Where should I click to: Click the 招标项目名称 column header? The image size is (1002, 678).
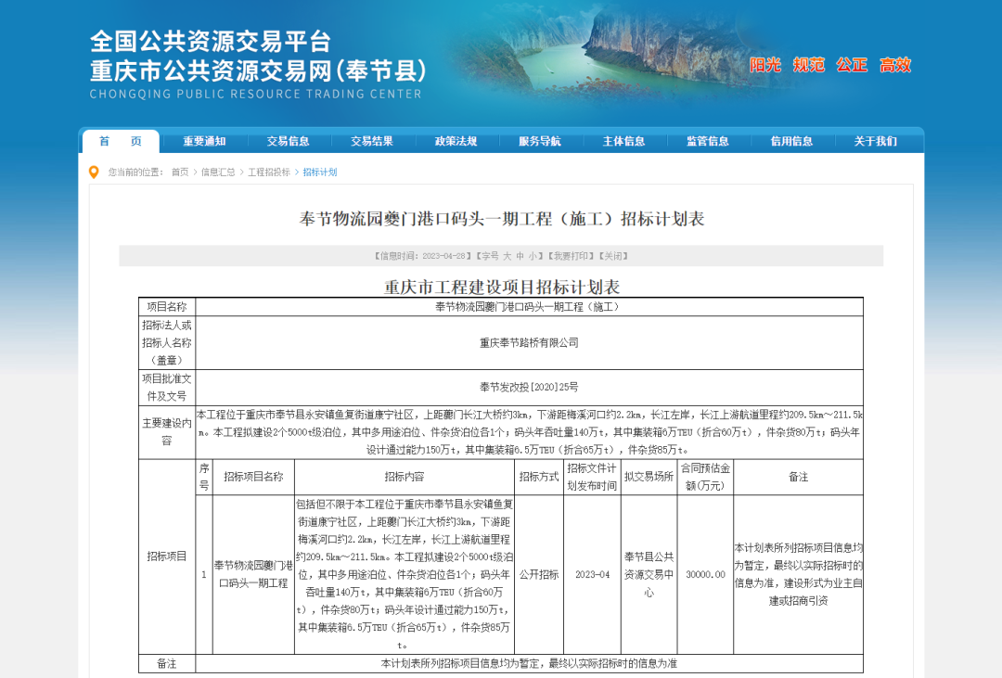pos(253,477)
